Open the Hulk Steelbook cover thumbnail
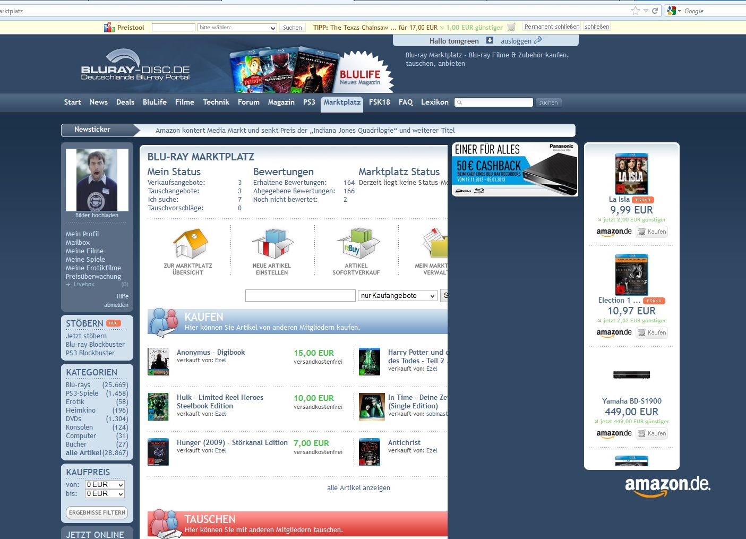Screen dimensions: 746x539 (x=158, y=407)
